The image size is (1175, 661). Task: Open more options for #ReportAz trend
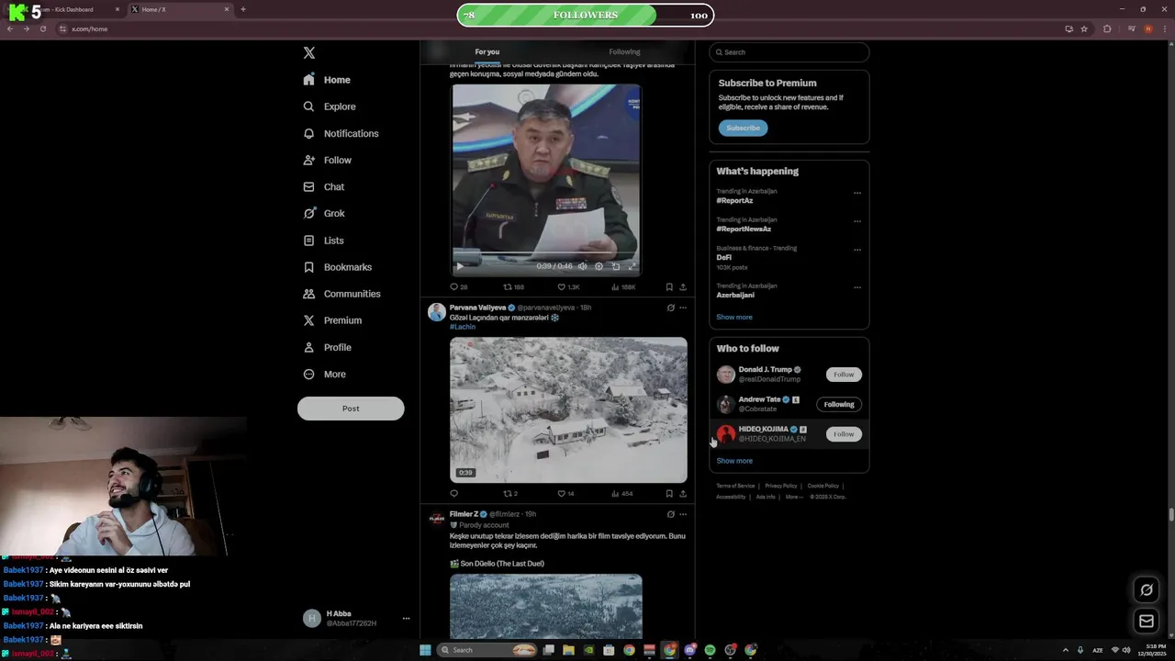857,193
